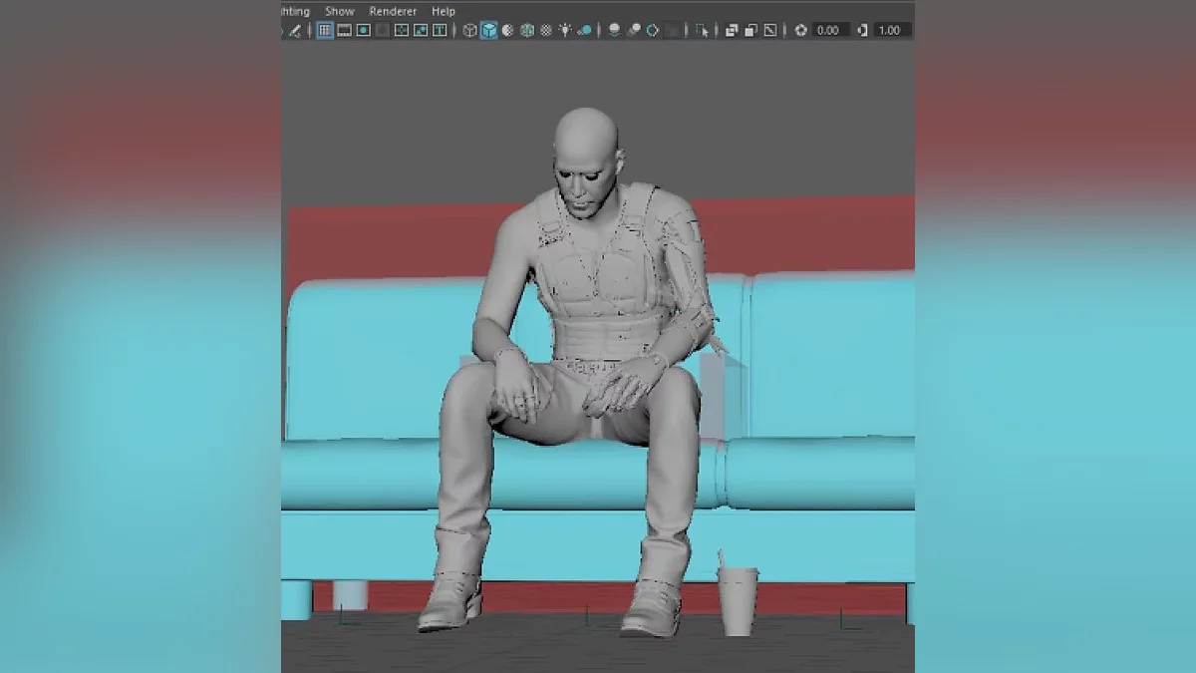The width and height of the screenshot is (1196, 673).
Task: Click the Safe Title overlay icon
Action: coord(439,31)
